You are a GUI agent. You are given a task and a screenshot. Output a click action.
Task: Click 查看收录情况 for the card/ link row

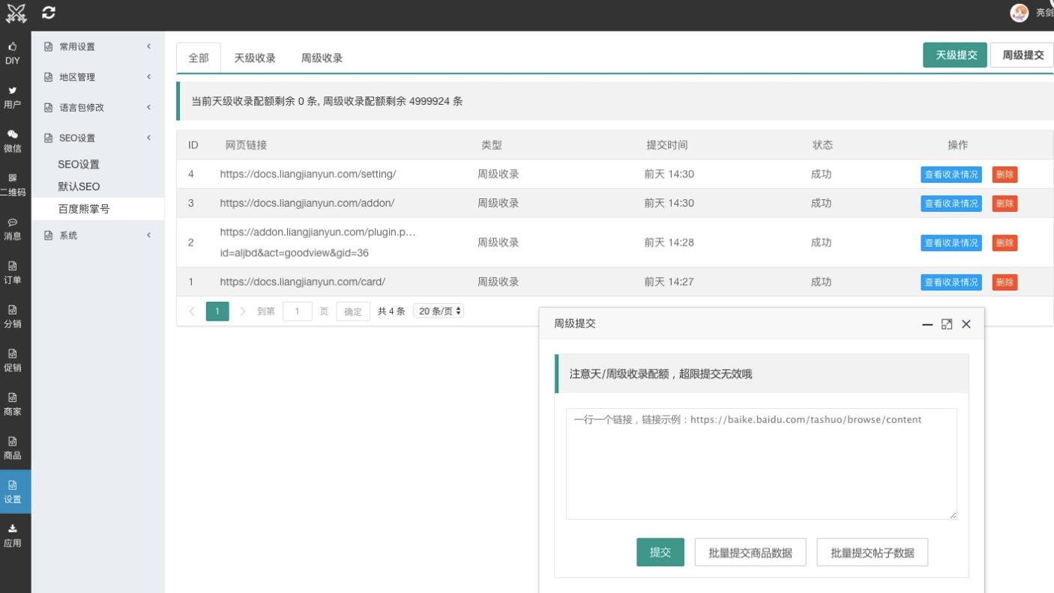point(951,282)
